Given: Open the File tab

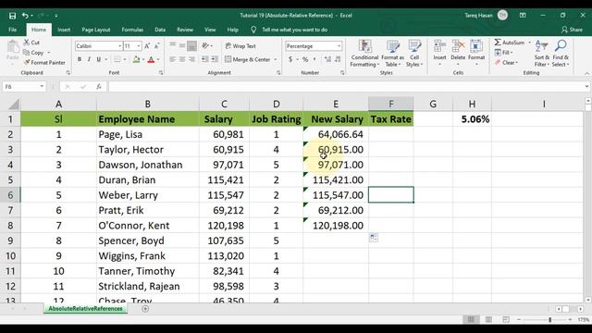Looking at the screenshot, I should pos(12,30).
